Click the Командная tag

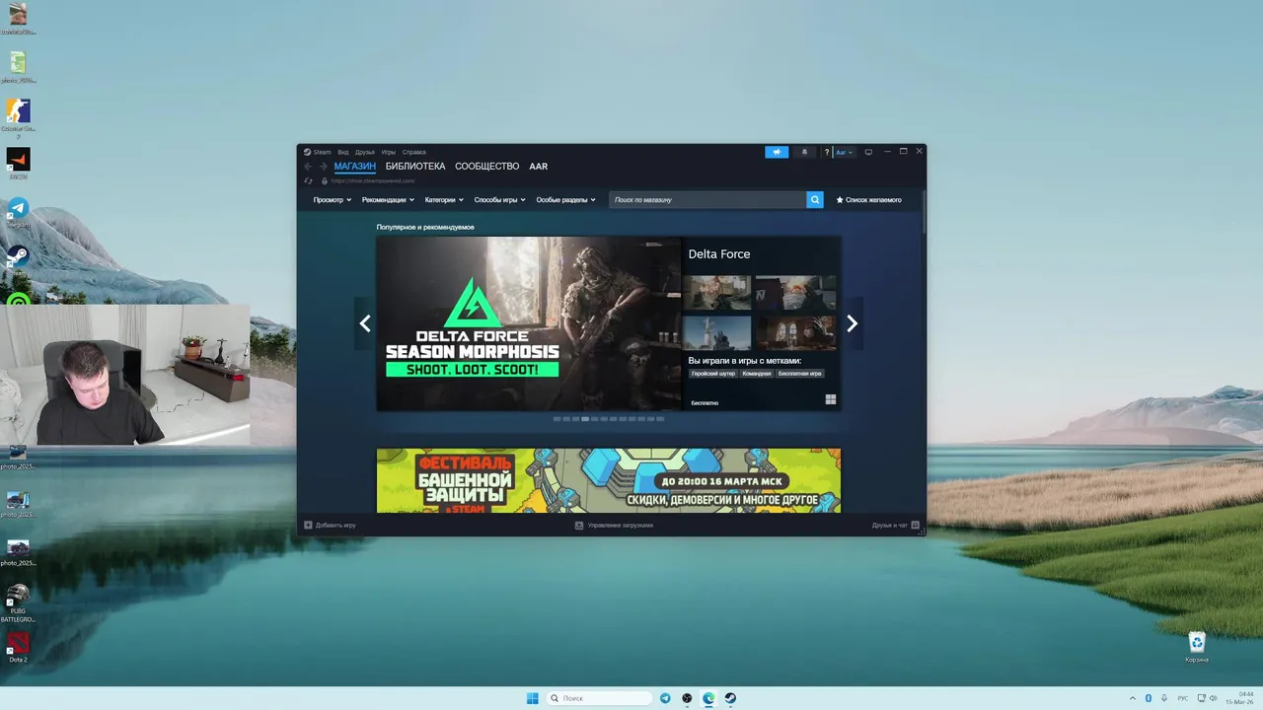pyautogui.click(x=757, y=374)
